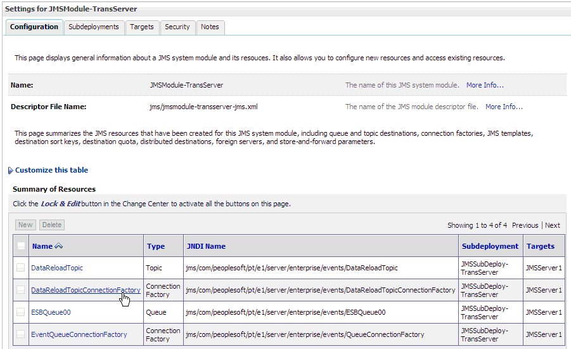Sort by Name column header
571x349 pixels.
42,246
